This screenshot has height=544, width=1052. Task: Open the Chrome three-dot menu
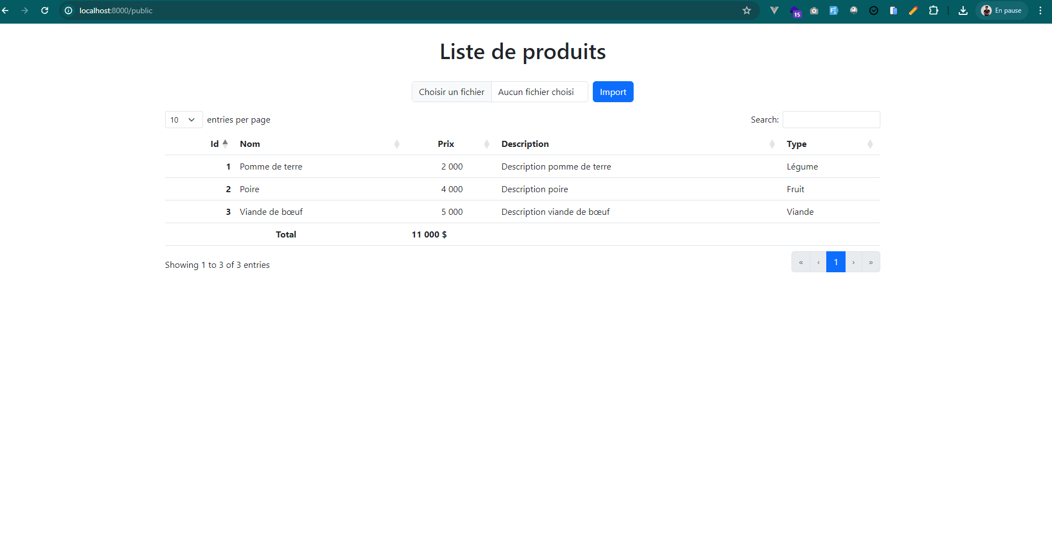click(1040, 10)
